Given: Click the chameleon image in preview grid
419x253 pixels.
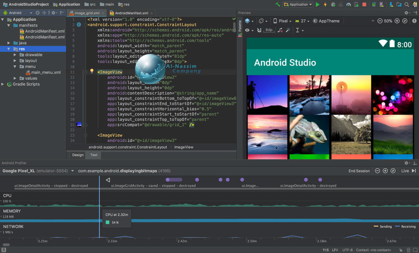Looking at the screenshot, I should click(309, 134).
